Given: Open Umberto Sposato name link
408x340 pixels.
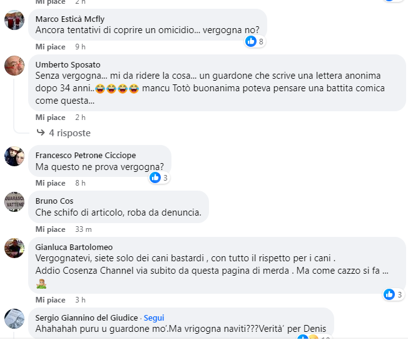Looking at the screenshot, I should tap(68, 64).
